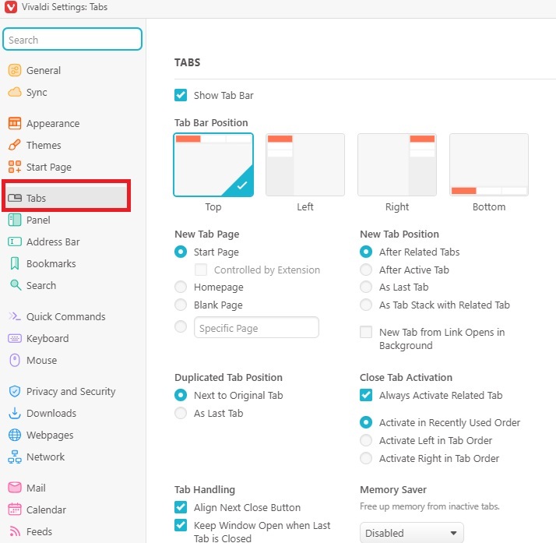Choose Right tab bar position thumbnail
This screenshot has width=556, height=543.
point(397,164)
